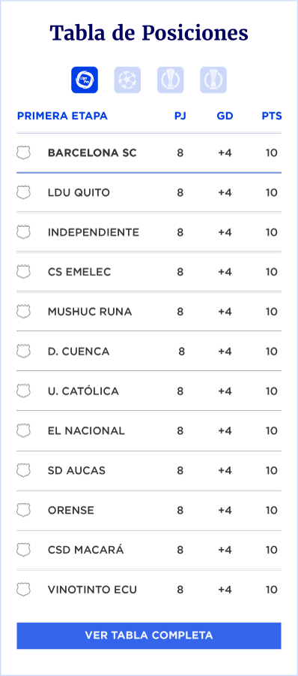298x676 pixels.
Task: Click the Mushuc Runa shield icon
Action: (x=24, y=311)
